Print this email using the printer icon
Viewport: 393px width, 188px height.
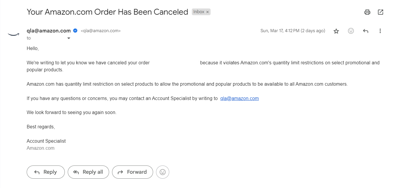click(367, 12)
